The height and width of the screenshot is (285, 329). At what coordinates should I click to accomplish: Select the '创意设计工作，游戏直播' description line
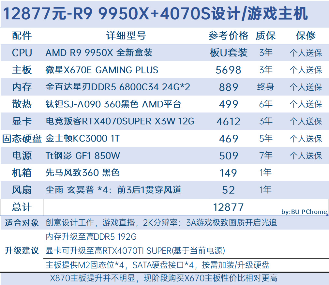click(x=161, y=223)
